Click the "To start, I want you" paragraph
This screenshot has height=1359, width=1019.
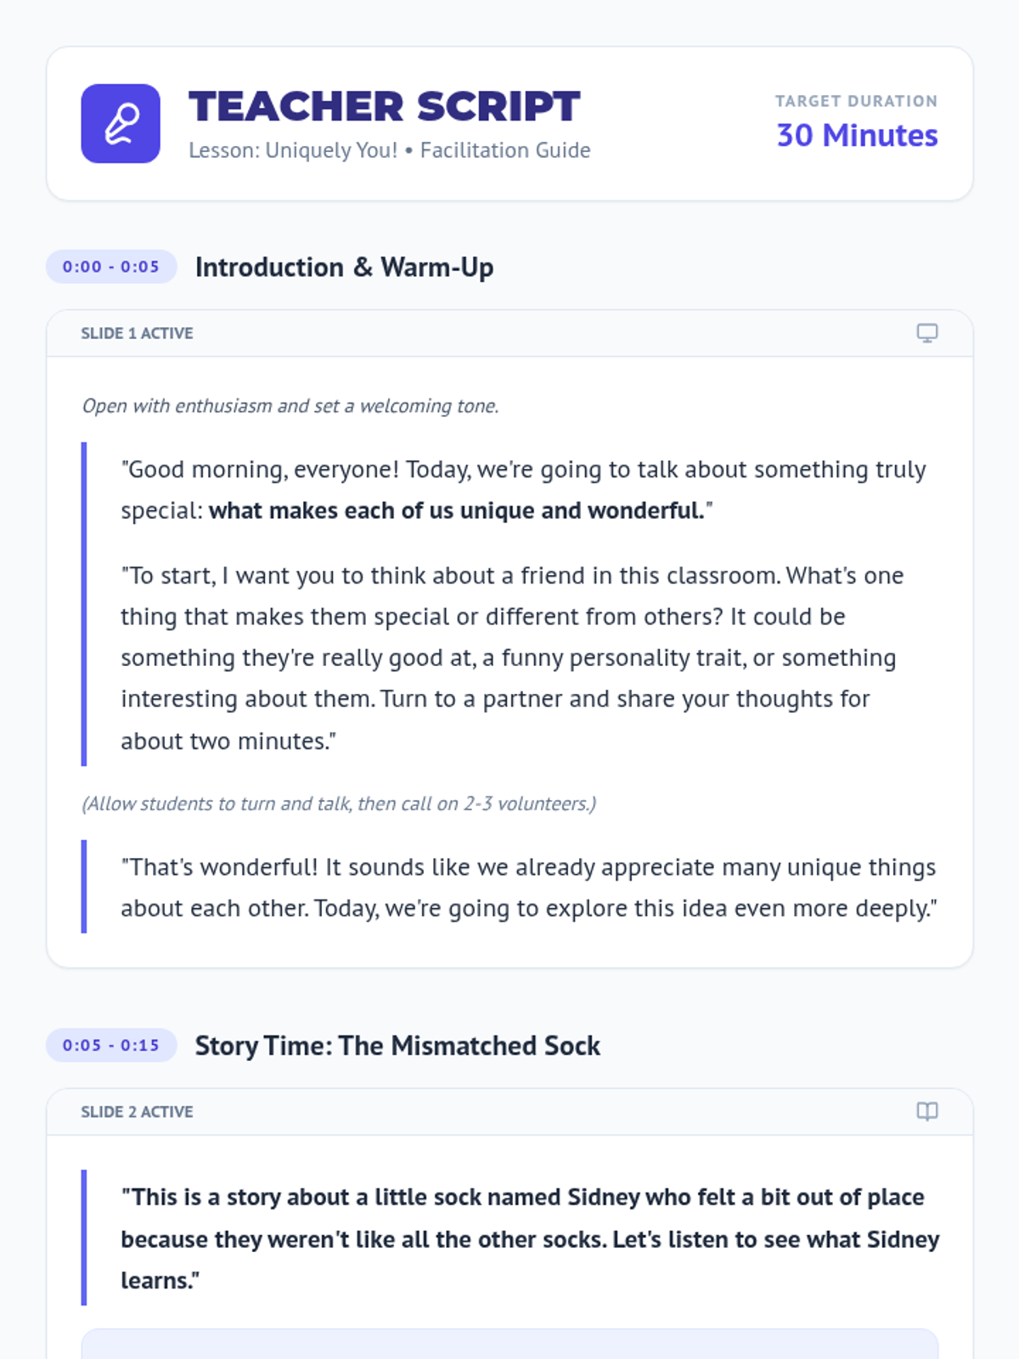(x=509, y=657)
